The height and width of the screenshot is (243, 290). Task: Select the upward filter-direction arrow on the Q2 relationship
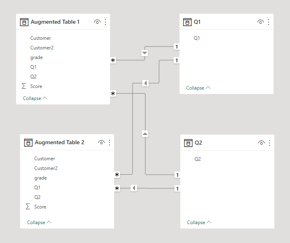click(145, 134)
